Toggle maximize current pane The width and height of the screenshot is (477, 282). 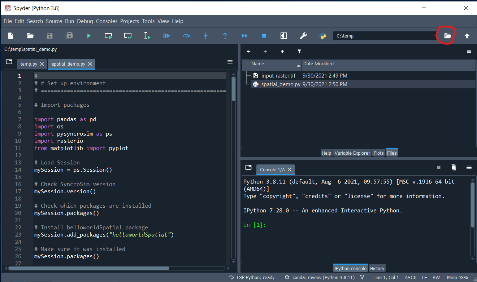(x=283, y=36)
